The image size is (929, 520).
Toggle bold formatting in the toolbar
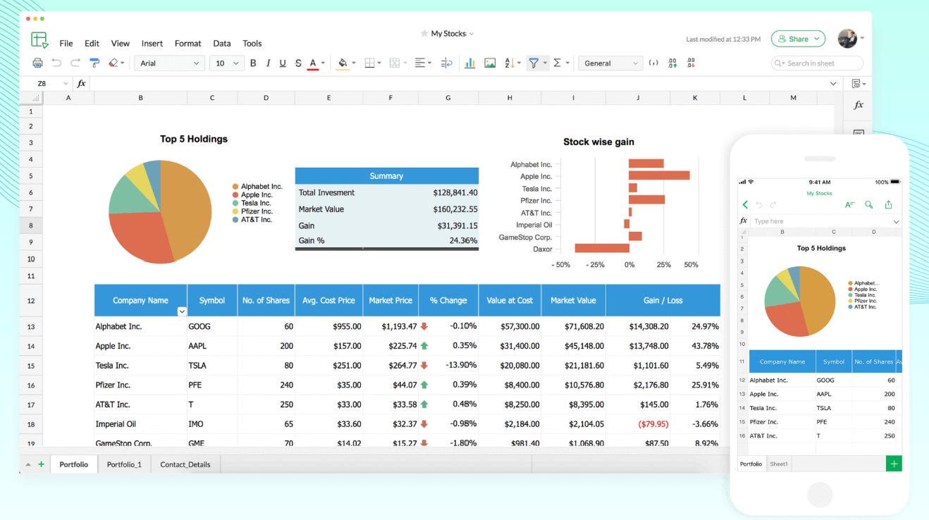pos(253,63)
